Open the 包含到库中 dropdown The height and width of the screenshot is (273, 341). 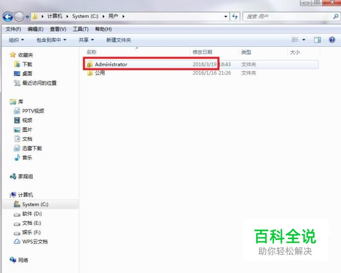click(x=51, y=40)
